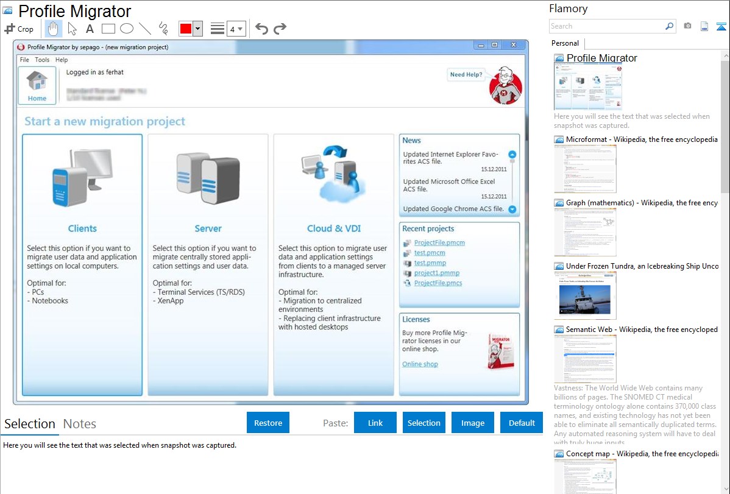730x494 pixels.
Task: Select the straight line tool
Action: pos(145,29)
